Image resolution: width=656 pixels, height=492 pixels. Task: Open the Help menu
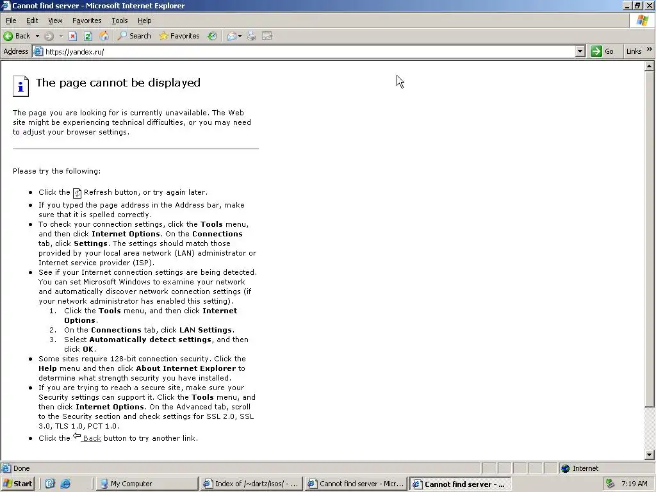pyautogui.click(x=144, y=20)
